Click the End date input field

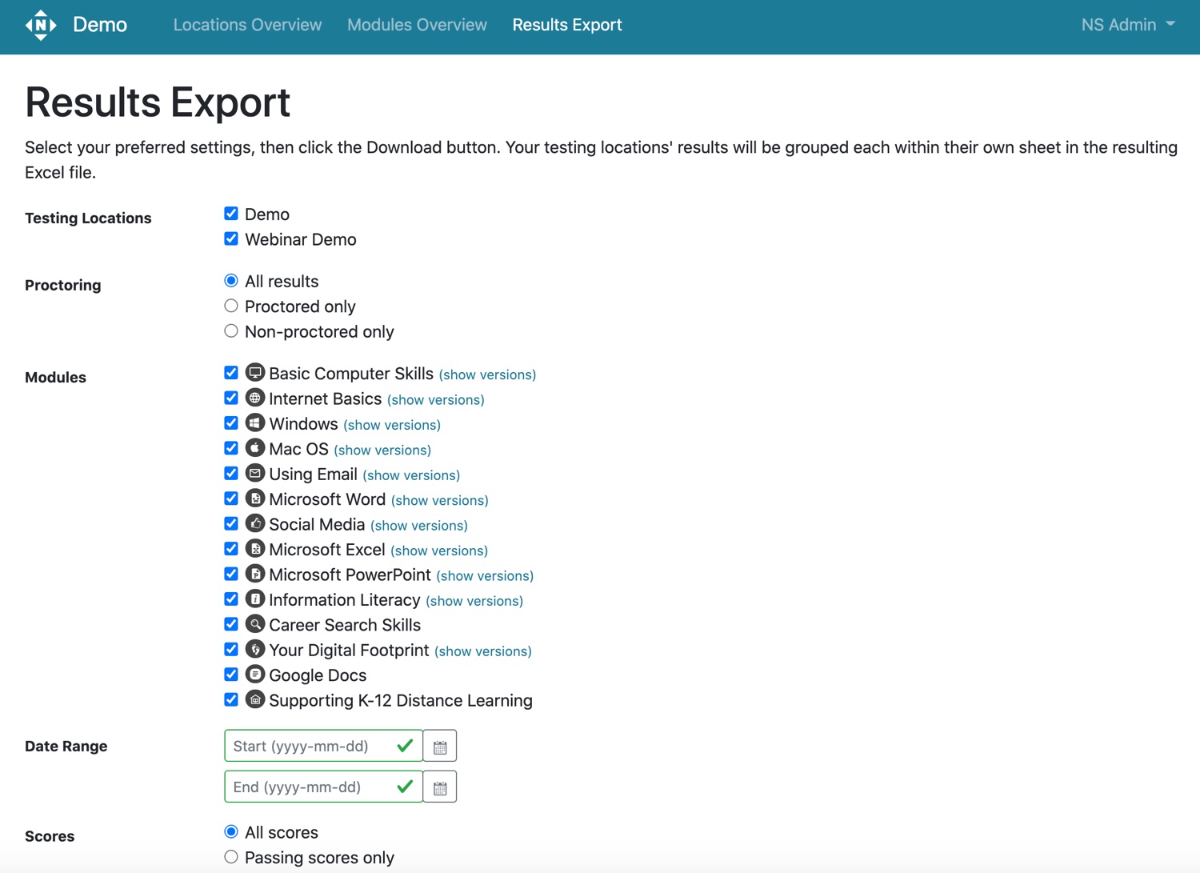click(323, 787)
